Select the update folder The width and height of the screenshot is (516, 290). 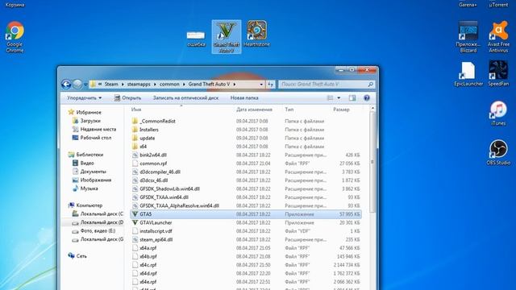pos(144,138)
